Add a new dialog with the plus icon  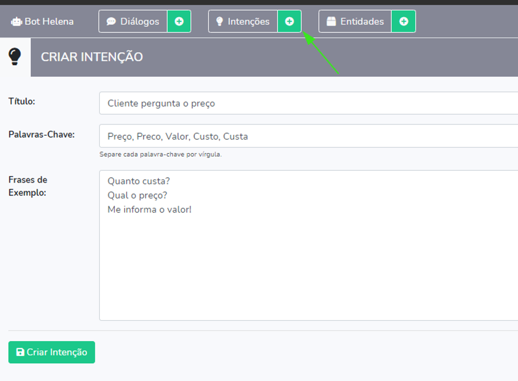179,22
